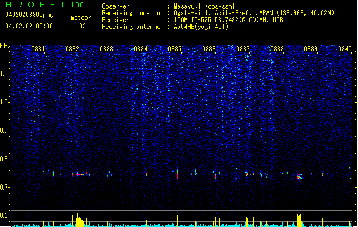The width and height of the screenshot is (358, 227).
Task: Click the bright meteor echo before 0339
Action: pos(299,177)
